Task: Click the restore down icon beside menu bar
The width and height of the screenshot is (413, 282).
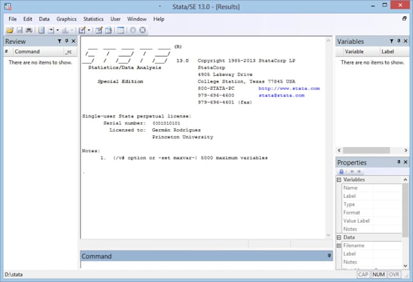Action: pos(404,18)
